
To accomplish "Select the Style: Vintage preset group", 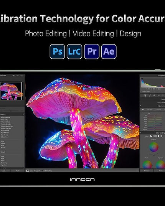I will [5, 135].
